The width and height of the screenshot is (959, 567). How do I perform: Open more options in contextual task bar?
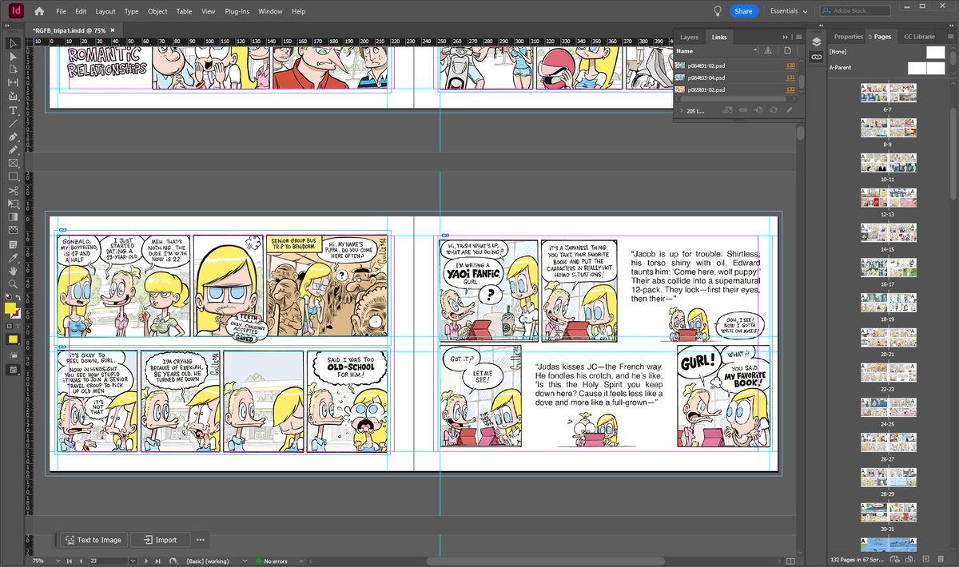[x=201, y=540]
